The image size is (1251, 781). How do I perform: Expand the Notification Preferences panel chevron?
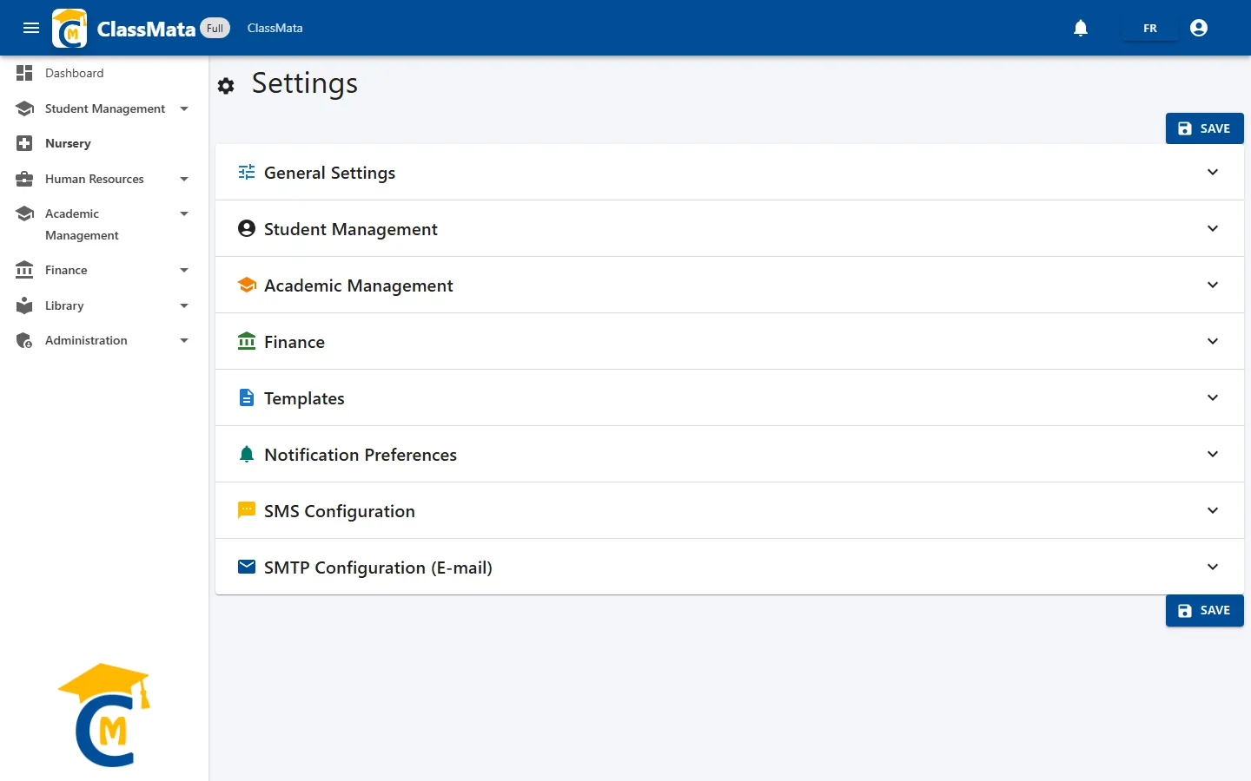pyautogui.click(x=1213, y=454)
